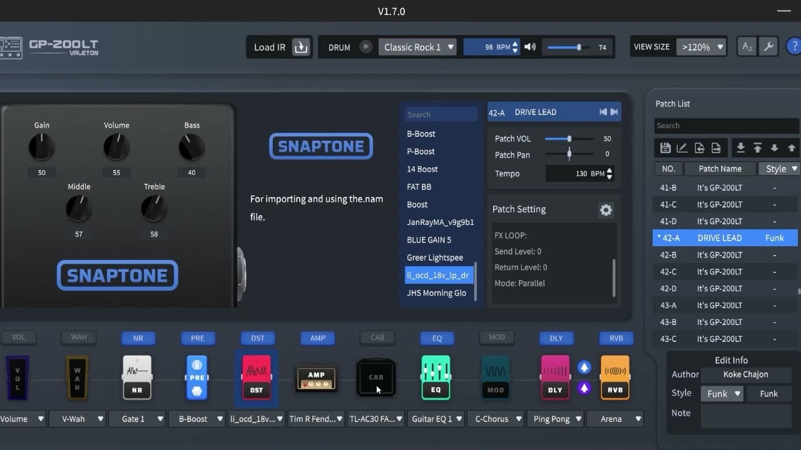801x450 pixels.
Task: Open the language switch icon
Action: 747,47
